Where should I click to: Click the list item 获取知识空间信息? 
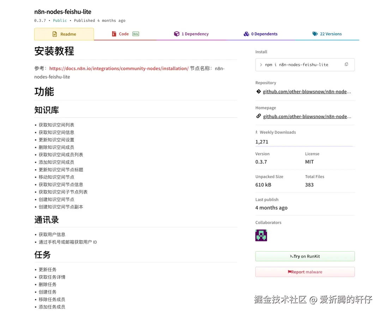(x=56, y=132)
